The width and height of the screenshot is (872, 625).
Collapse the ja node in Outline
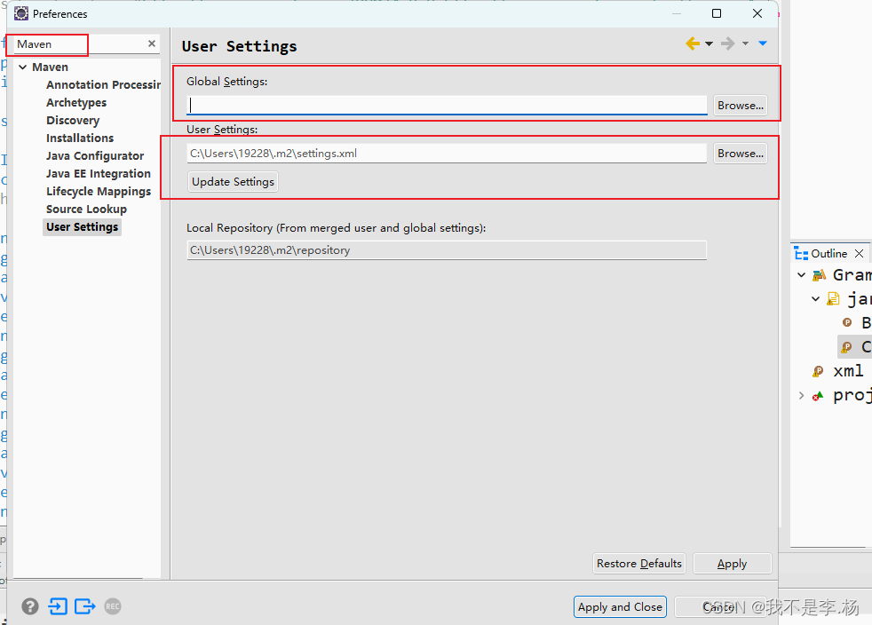[815, 298]
